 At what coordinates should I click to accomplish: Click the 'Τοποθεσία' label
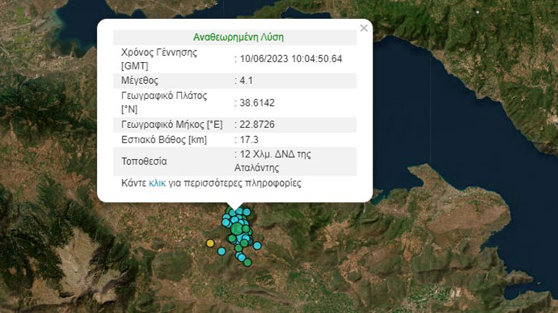(x=144, y=161)
